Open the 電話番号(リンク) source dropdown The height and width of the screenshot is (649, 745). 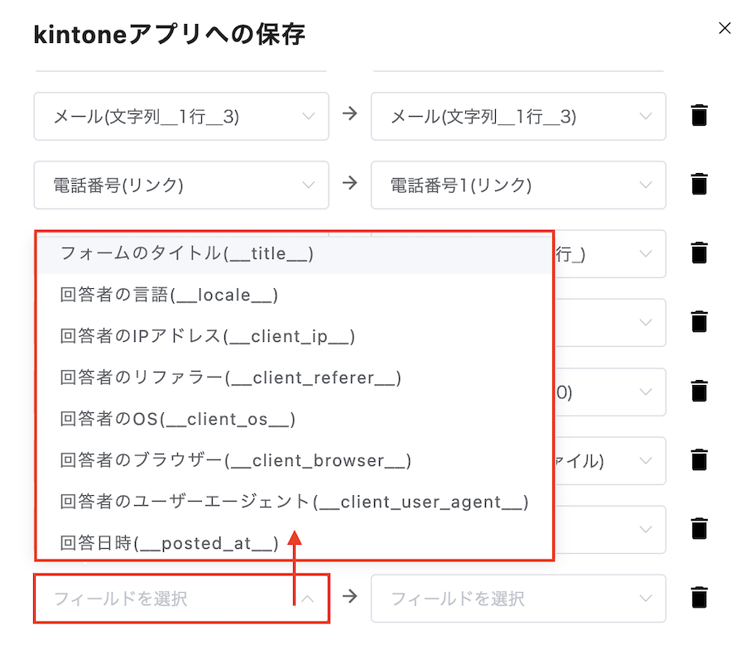[x=181, y=185]
